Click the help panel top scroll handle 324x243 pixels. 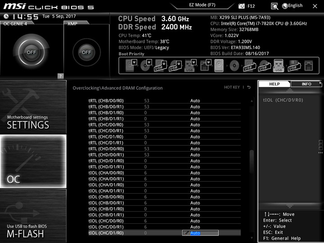click(x=290, y=90)
